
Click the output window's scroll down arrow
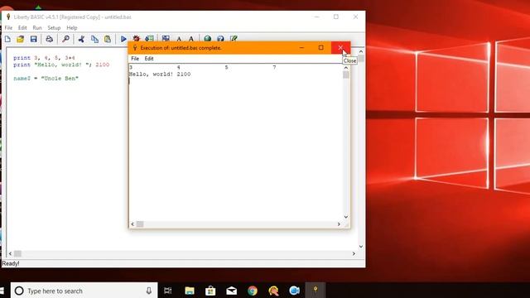coord(346,217)
